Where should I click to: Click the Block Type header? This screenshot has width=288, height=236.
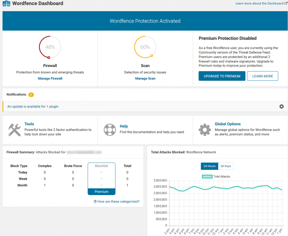[x=19, y=166]
